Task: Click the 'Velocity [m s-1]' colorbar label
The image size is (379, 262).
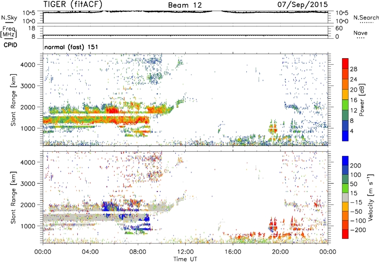Action: point(371,197)
